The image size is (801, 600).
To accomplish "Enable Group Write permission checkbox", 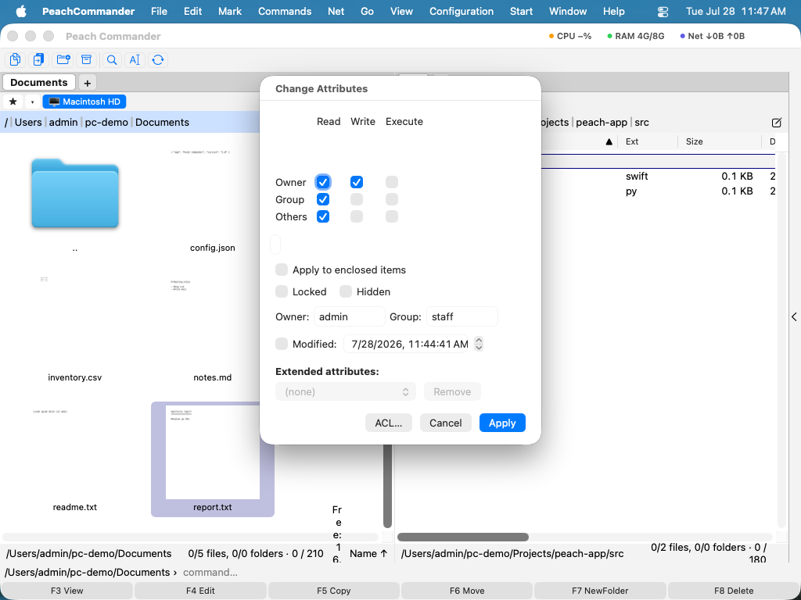I will [357, 199].
